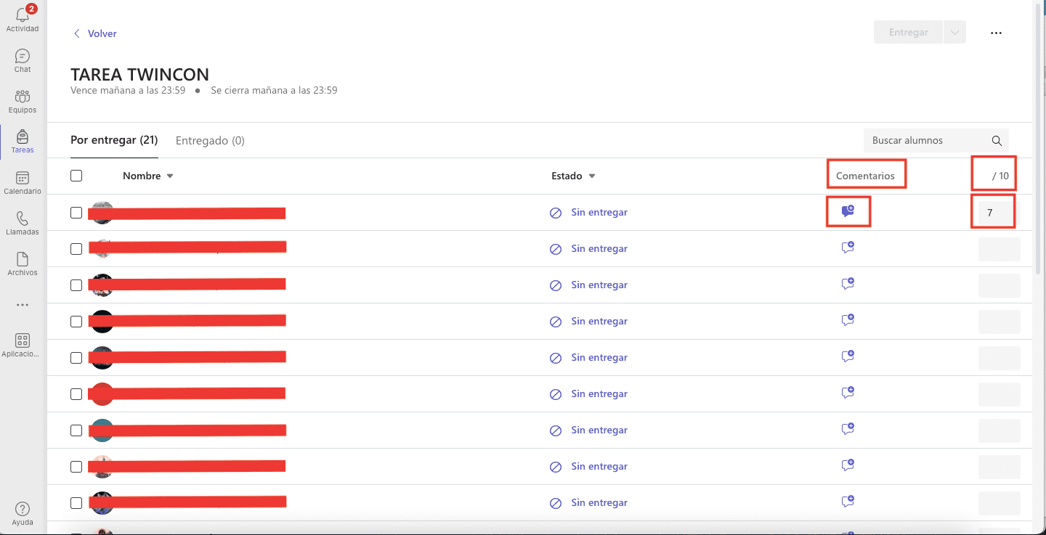Open the Calendario icon
The width and height of the screenshot is (1046, 535).
23,179
